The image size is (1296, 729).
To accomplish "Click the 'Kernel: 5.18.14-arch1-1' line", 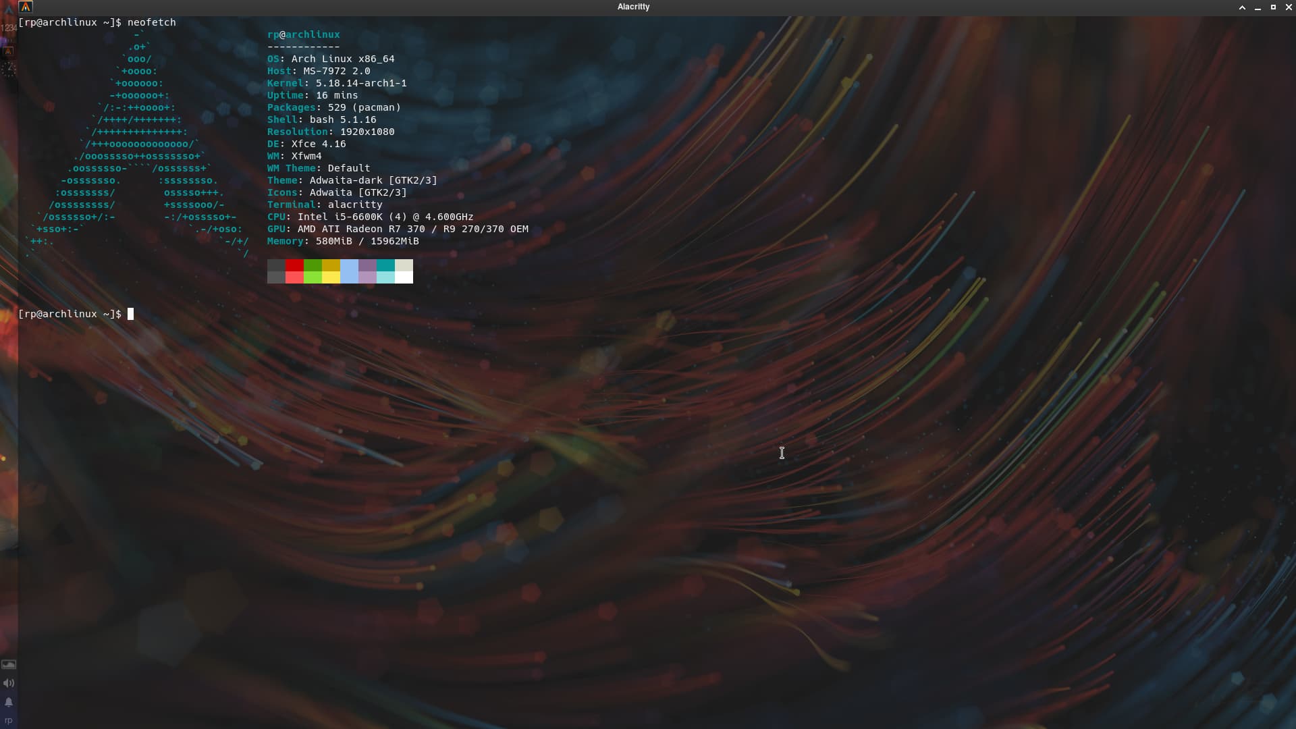I will pyautogui.click(x=337, y=83).
